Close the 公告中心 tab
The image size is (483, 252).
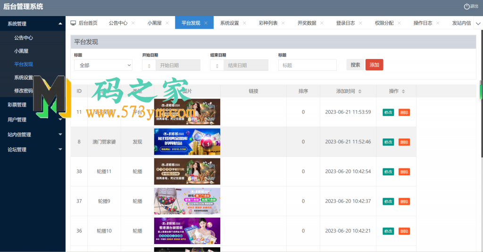133,23
